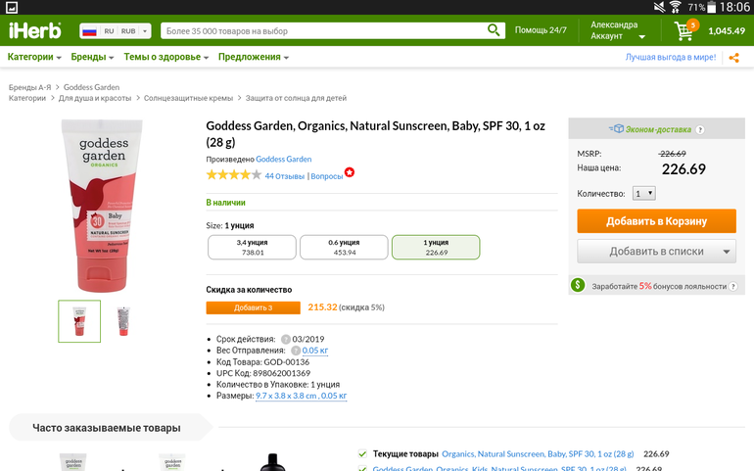This screenshot has width=754, height=471.
Task: Click the iHerb logo
Action: 34,30
